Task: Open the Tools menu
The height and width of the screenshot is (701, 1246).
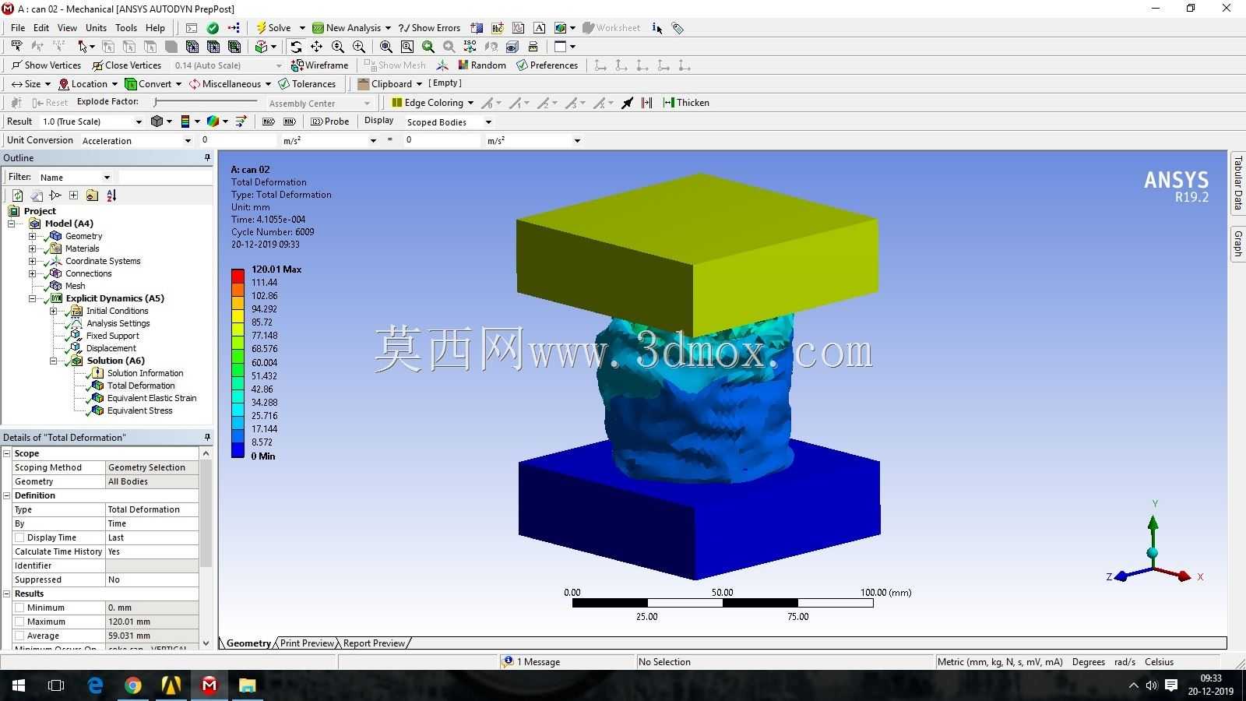Action: (126, 28)
